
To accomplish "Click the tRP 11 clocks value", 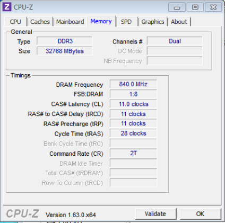I will (133, 123).
